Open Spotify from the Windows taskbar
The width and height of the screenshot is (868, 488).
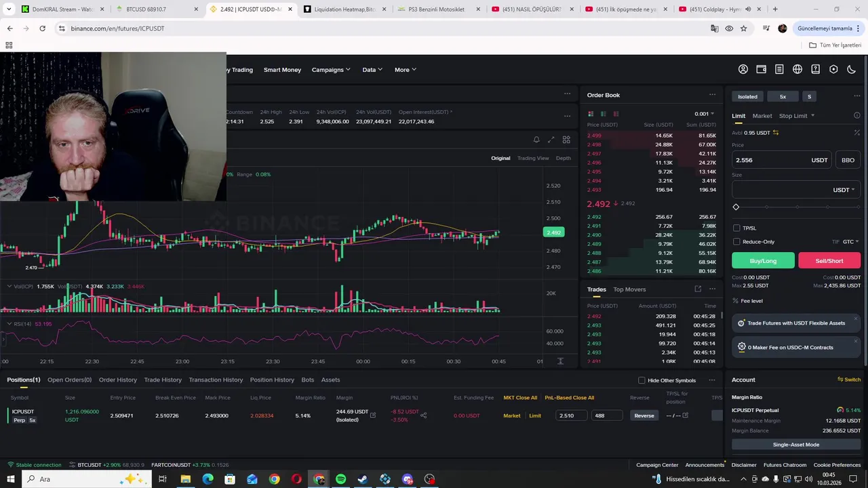(x=340, y=479)
